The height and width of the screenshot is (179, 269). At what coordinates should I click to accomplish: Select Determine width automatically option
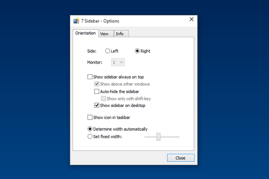point(90,129)
